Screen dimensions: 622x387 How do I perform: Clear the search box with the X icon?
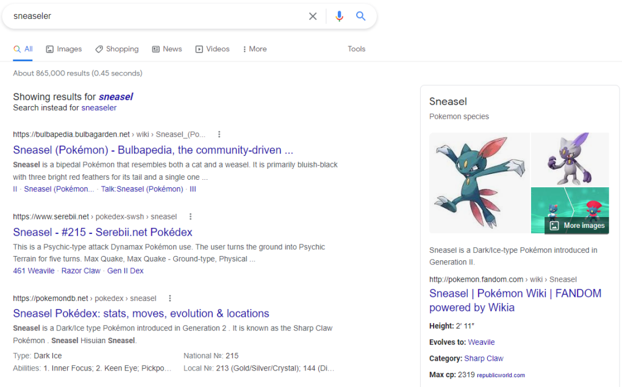313,16
